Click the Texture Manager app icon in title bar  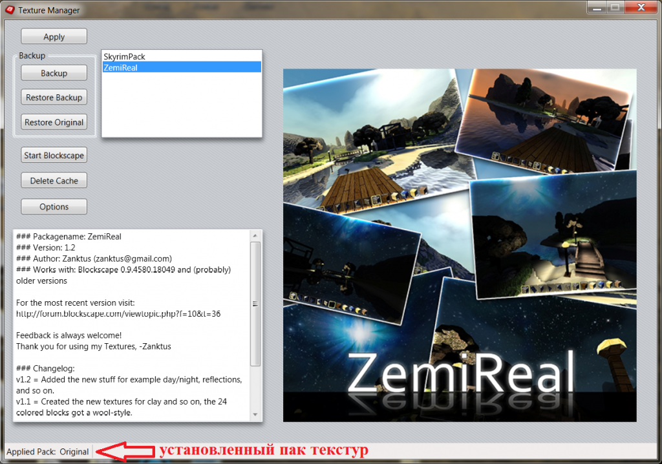click(x=10, y=10)
